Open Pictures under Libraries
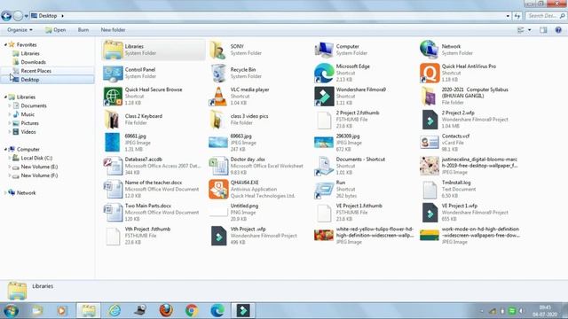568x319 pixels. [x=29, y=123]
